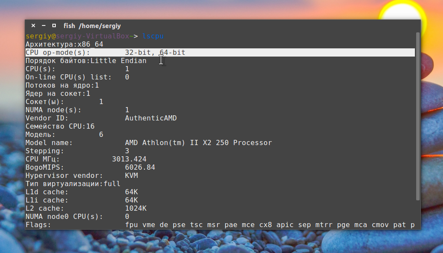Minimize the terminal window
443x253 pixels.
44,26
